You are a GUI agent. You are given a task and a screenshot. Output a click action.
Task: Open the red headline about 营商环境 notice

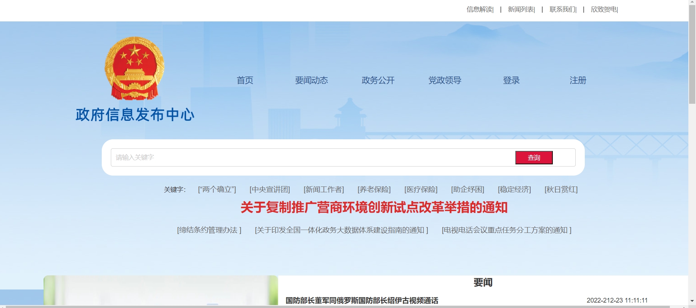(x=374, y=208)
